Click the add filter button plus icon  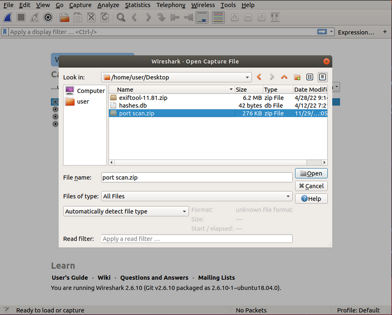pyautogui.click(x=385, y=32)
